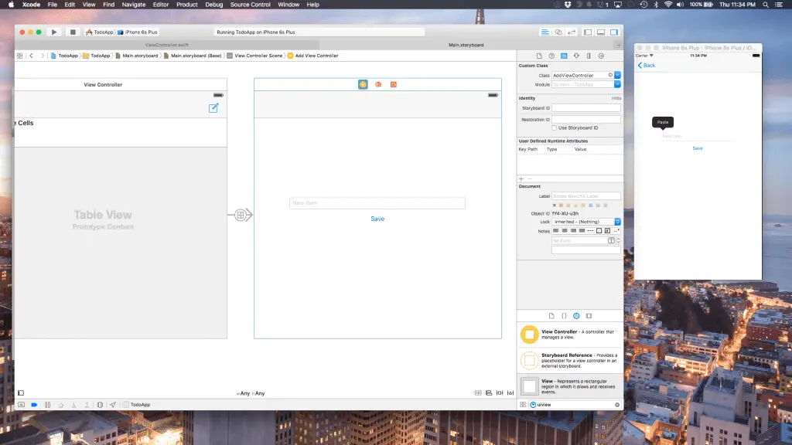Check Use Storyboard ID checkbox
792x445 pixels.
[x=554, y=128]
